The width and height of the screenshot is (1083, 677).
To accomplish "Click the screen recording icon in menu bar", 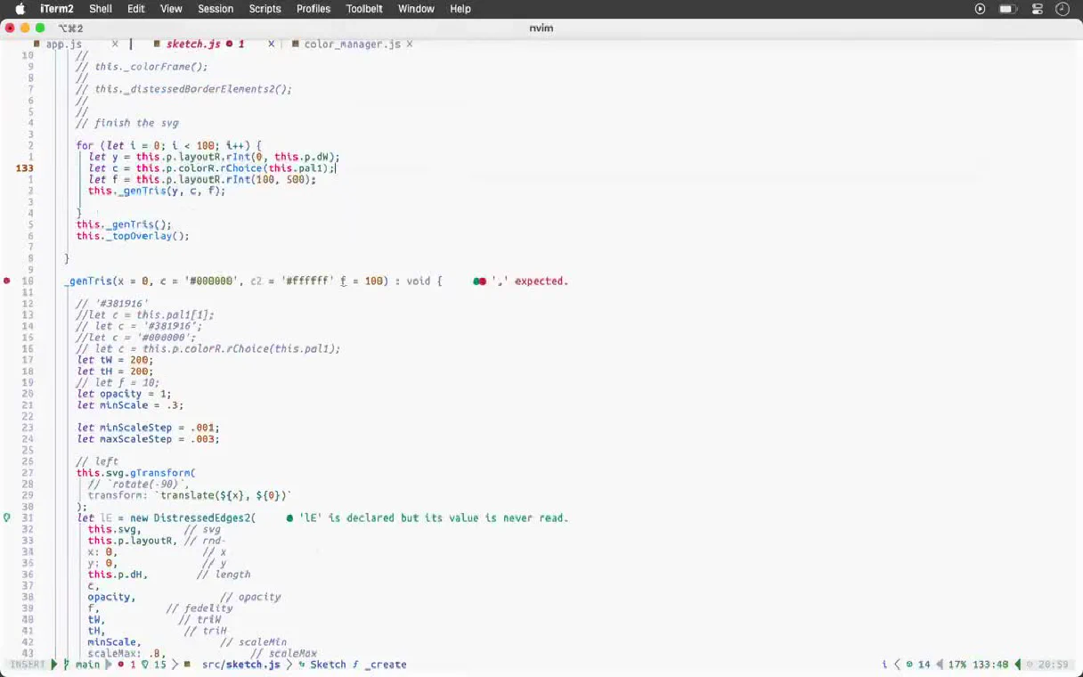I will (x=981, y=9).
